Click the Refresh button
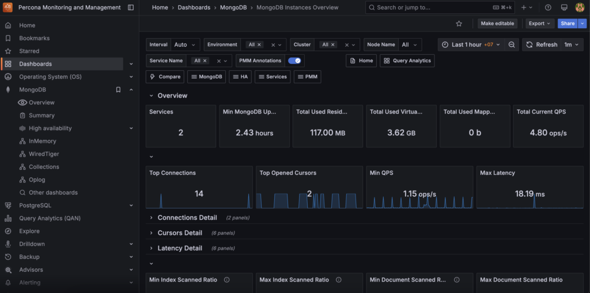The height and width of the screenshot is (293, 590). [x=542, y=44]
